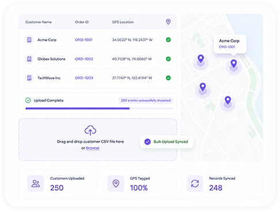Click the Order ID column header
The width and height of the screenshot is (280, 212).
tap(82, 22)
